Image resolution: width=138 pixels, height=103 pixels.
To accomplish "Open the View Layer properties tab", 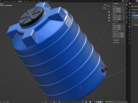I will pyautogui.click(x=129, y=15).
